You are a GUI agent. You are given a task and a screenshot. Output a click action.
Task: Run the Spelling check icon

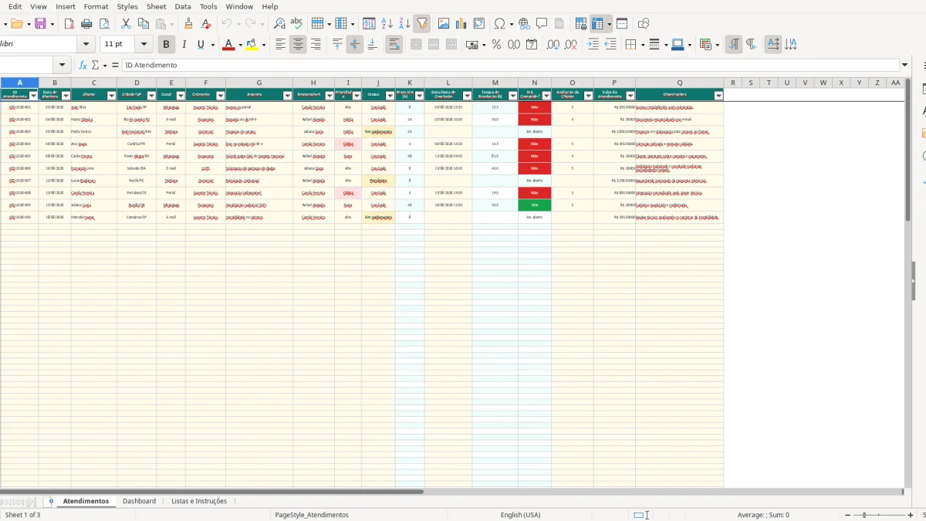(x=296, y=24)
